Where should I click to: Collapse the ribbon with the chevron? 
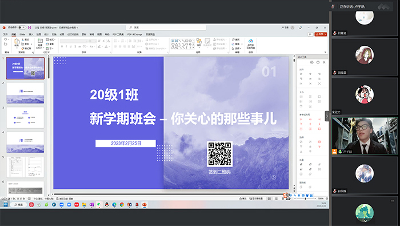pyautogui.click(x=325, y=52)
